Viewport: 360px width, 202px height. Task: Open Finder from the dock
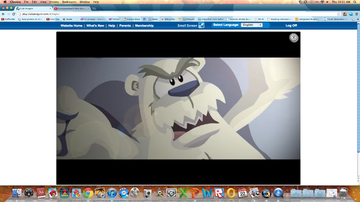point(17,193)
